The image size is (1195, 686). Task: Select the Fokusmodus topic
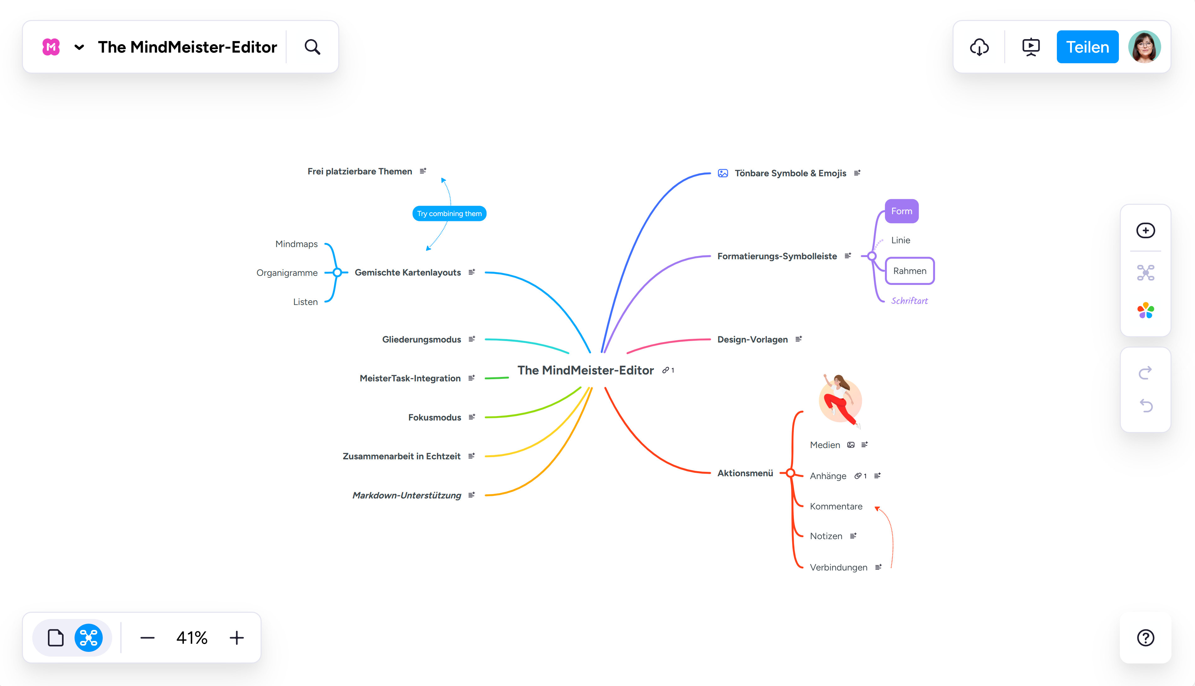point(434,417)
